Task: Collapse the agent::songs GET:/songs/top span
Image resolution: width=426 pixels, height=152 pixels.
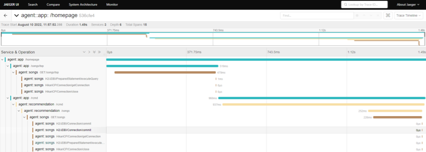Action: coord(13,72)
